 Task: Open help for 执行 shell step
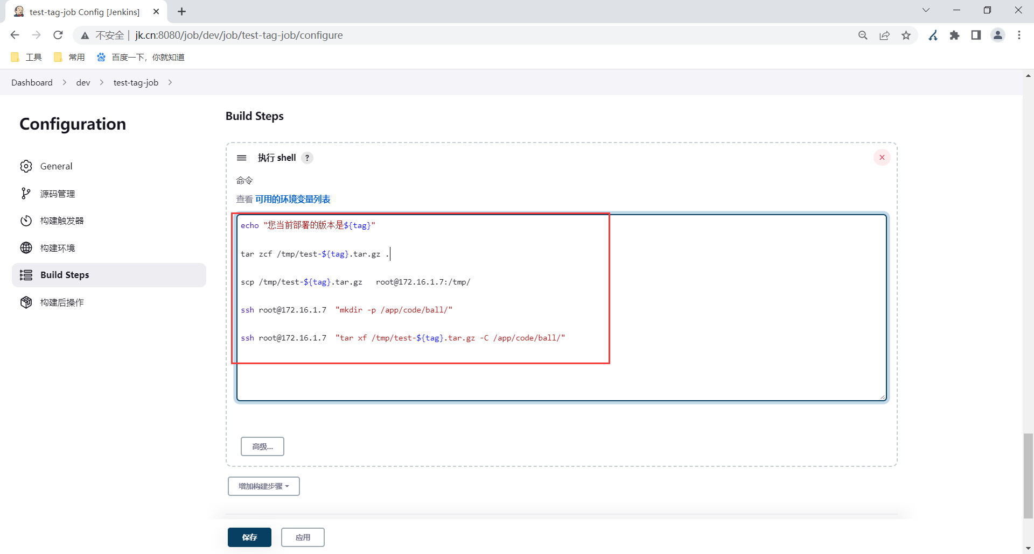pos(307,158)
